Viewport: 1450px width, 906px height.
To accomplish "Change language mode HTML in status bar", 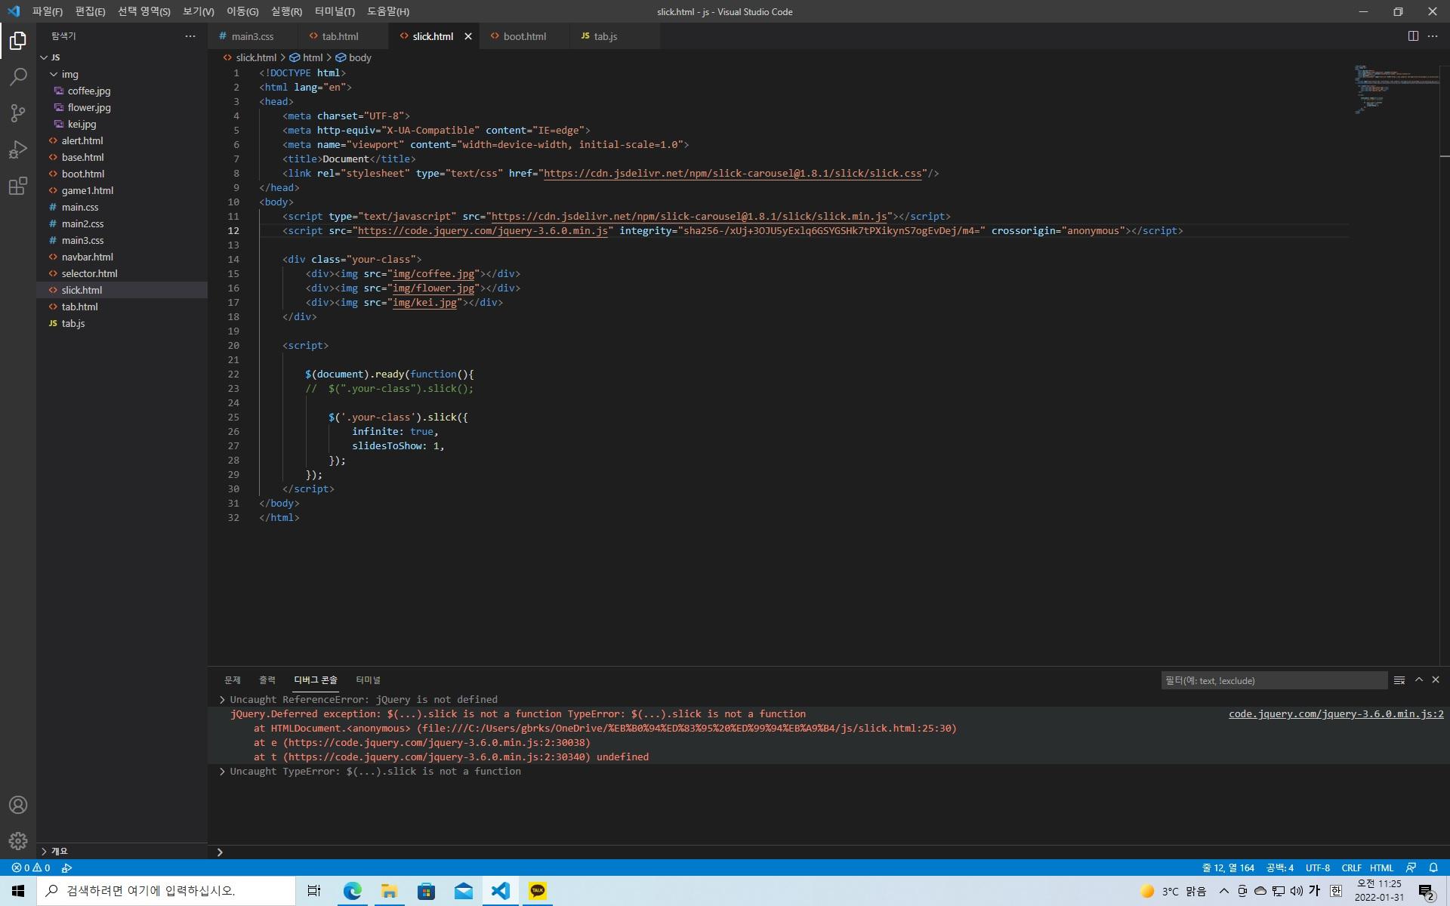I will tap(1381, 867).
